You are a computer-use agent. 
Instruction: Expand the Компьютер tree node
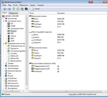(x=4, y=19)
